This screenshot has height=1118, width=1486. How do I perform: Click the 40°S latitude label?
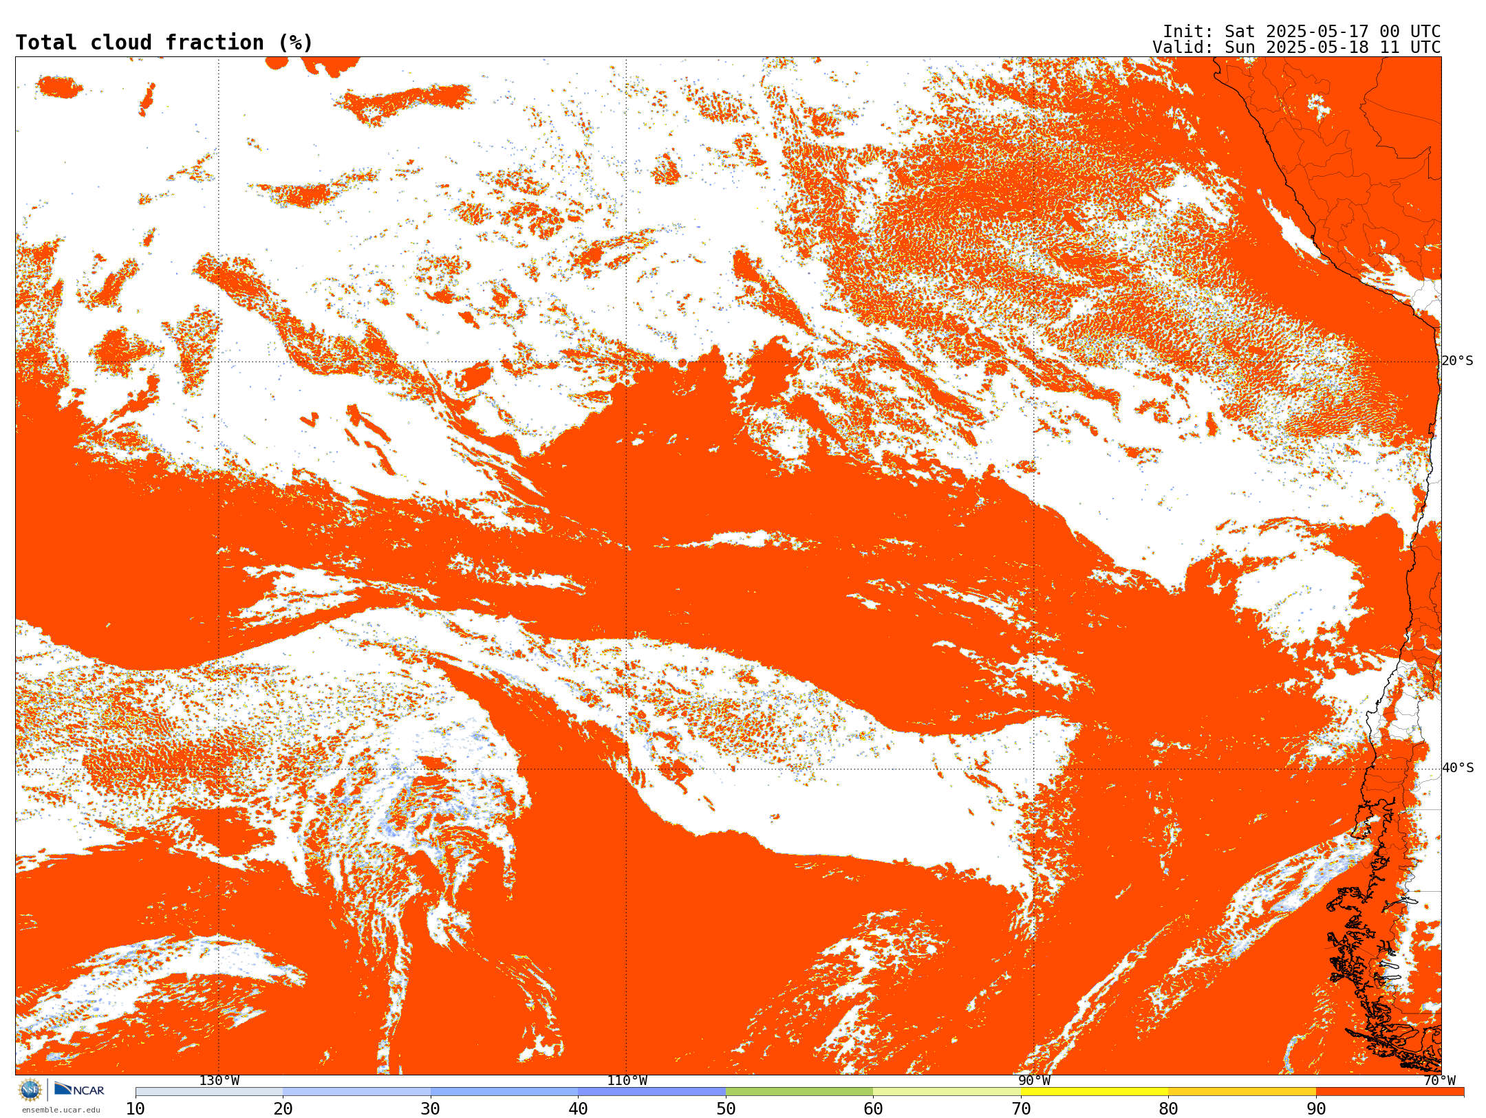pyautogui.click(x=1458, y=768)
